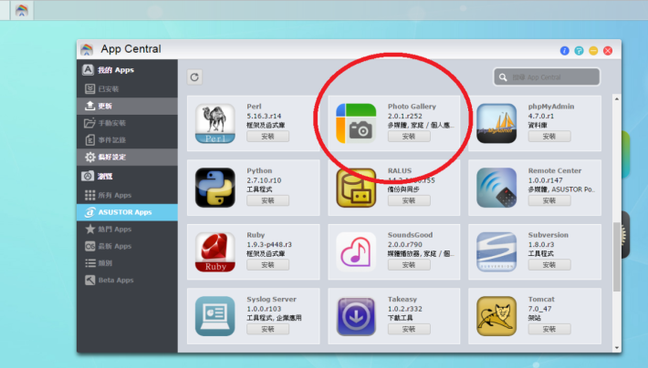
Task: Open the Remote Center remote control icon
Action: click(496, 188)
